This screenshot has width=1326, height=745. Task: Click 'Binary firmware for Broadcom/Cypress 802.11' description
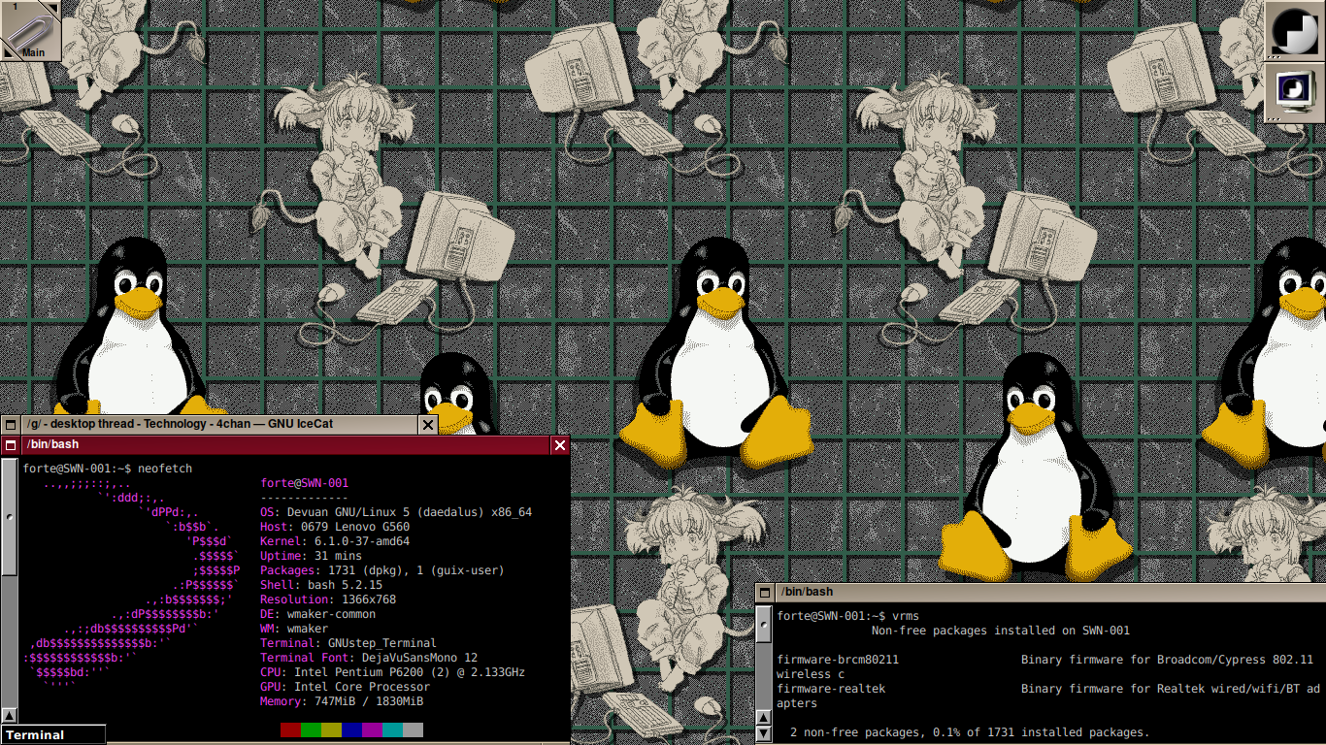[1167, 660]
